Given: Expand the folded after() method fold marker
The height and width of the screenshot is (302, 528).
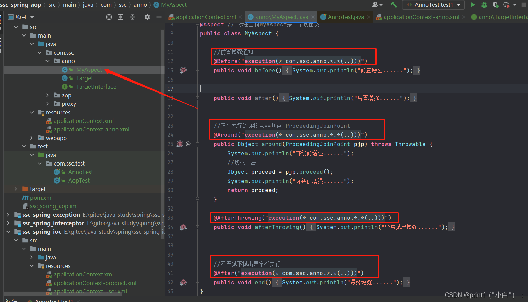Looking at the screenshot, I should pos(198,98).
